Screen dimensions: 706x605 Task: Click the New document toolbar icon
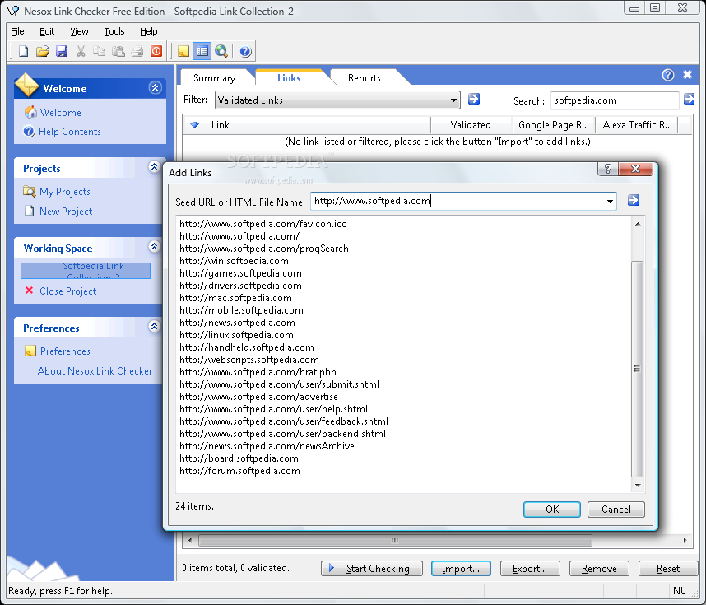click(x=23, y=51)
